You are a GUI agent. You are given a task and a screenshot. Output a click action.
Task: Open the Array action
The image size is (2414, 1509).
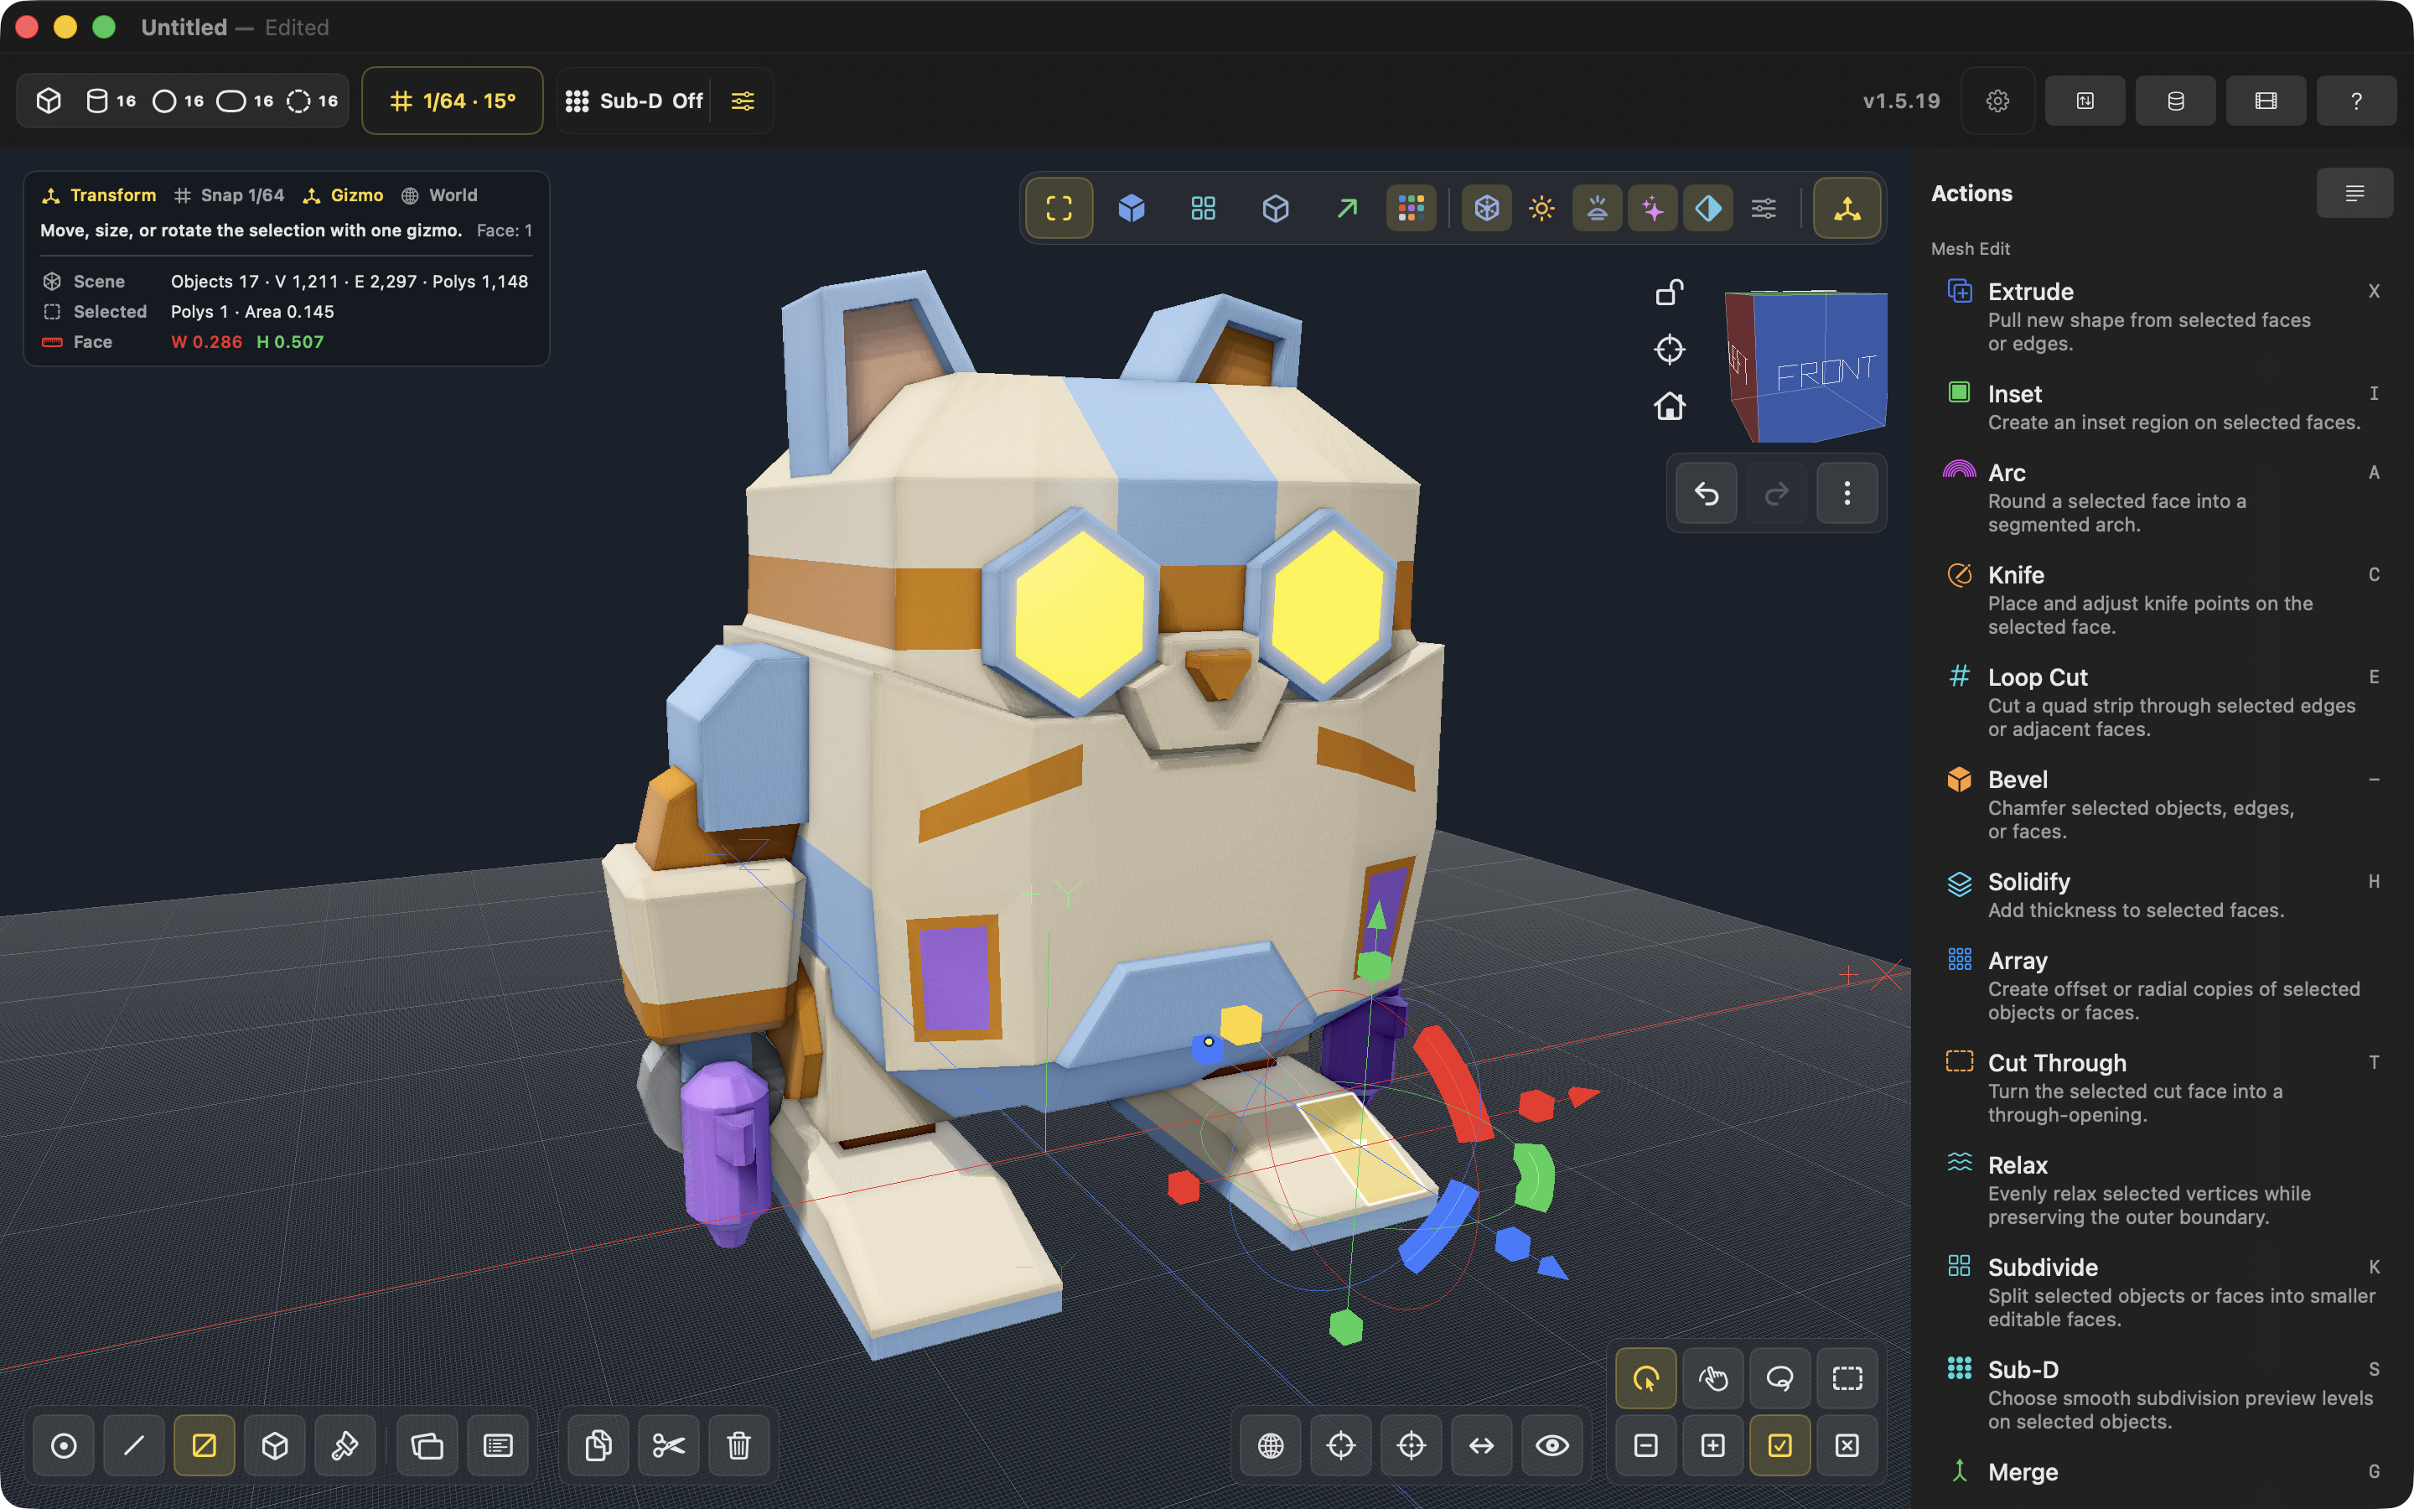[2160, 985]
